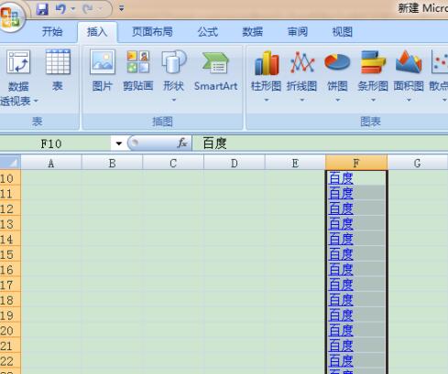Select column F header
This screenshot has width=448, height=374.
356,164
